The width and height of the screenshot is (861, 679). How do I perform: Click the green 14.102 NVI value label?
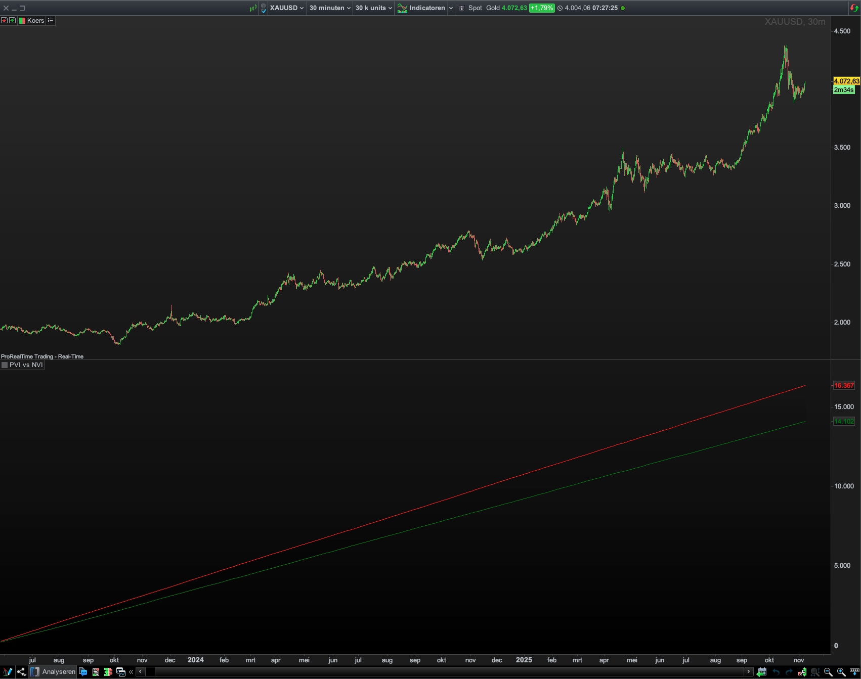pyautogui.click(x=844, y=421)
